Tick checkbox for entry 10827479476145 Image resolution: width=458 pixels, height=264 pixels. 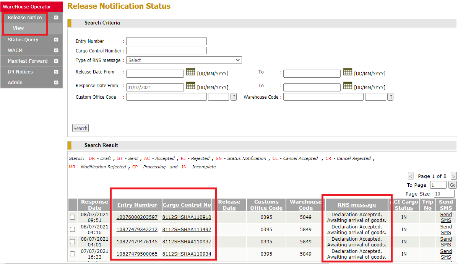point(72,242)
